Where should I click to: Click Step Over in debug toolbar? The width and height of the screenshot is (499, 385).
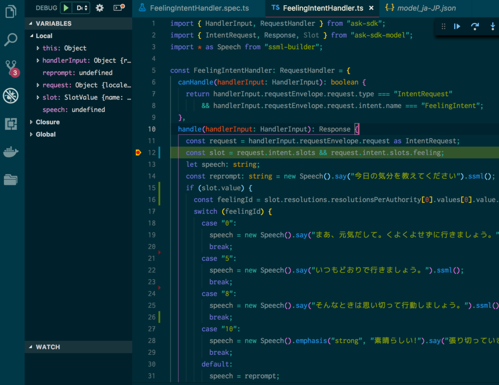click(x=475, y=26)
